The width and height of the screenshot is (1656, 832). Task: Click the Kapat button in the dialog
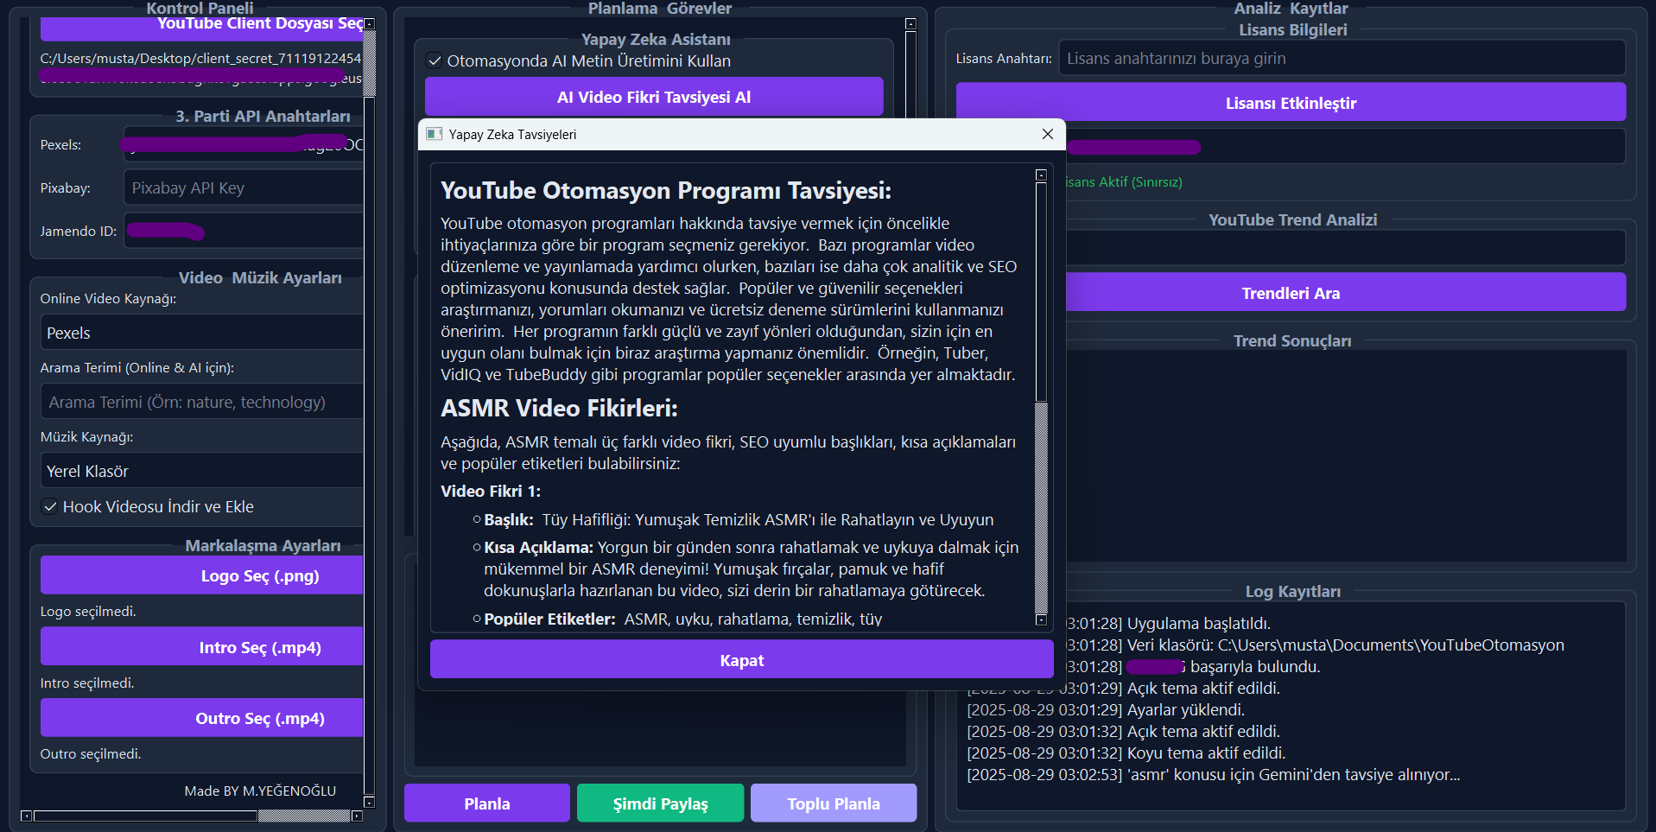tap(741, 660)
